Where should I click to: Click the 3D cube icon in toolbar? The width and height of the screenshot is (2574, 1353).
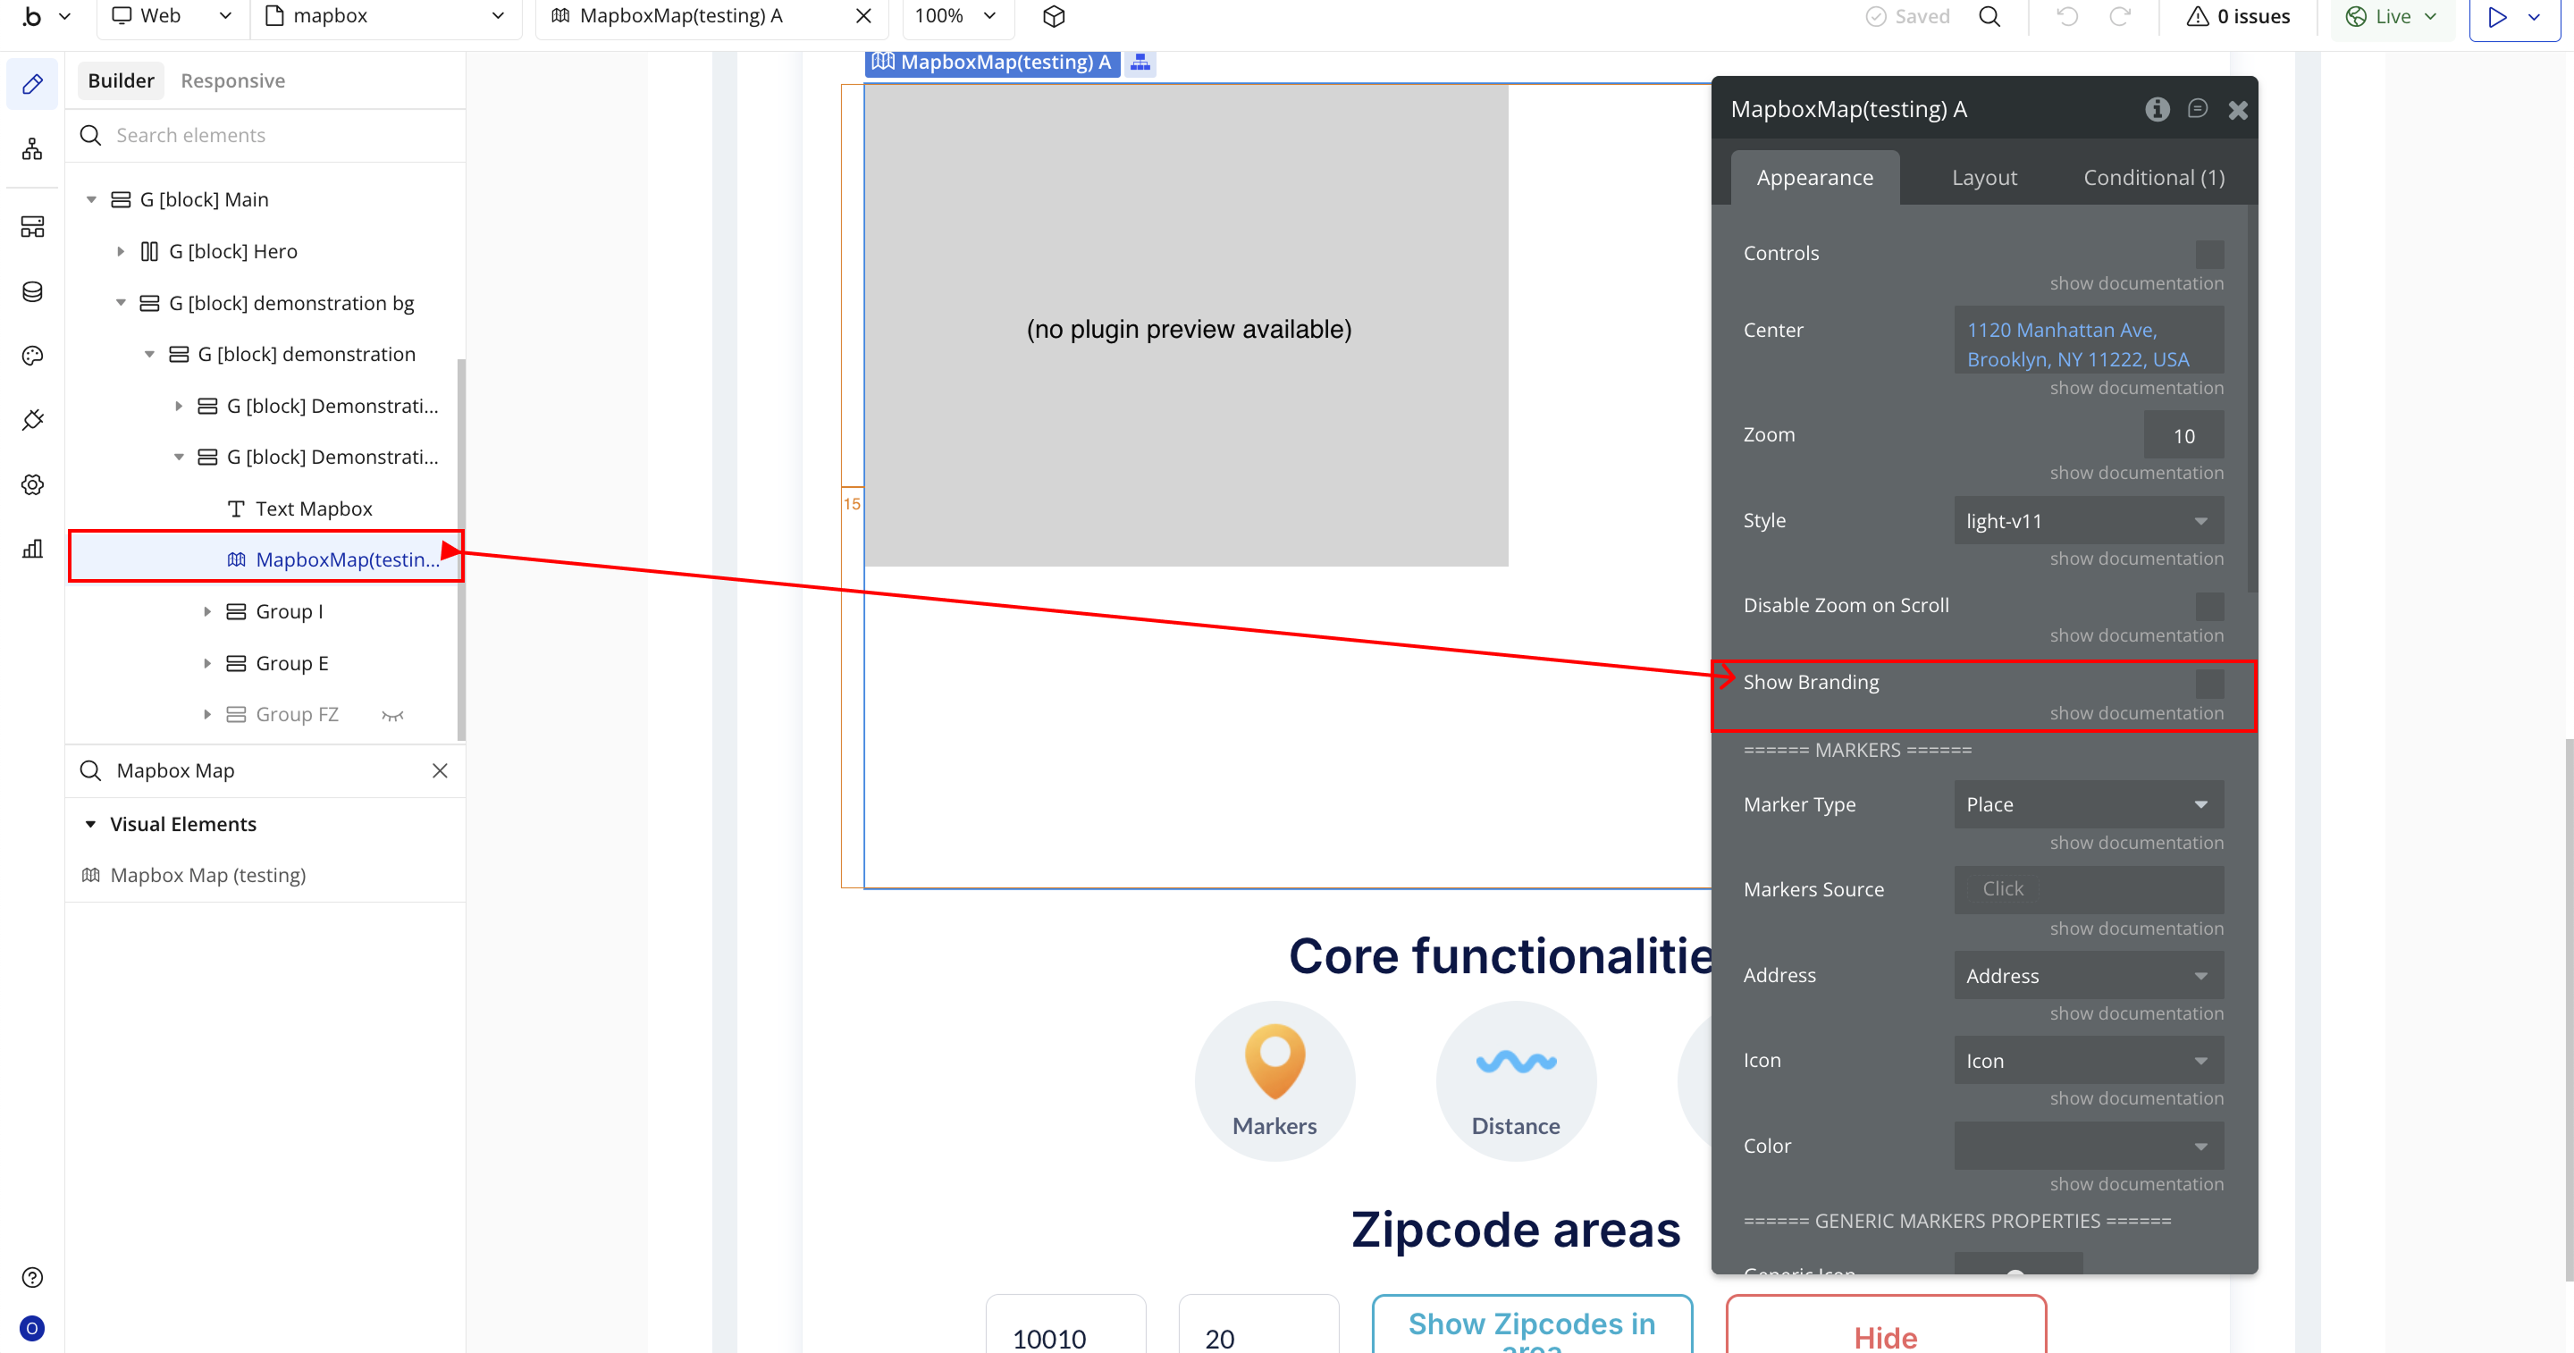coord(1053,16)
